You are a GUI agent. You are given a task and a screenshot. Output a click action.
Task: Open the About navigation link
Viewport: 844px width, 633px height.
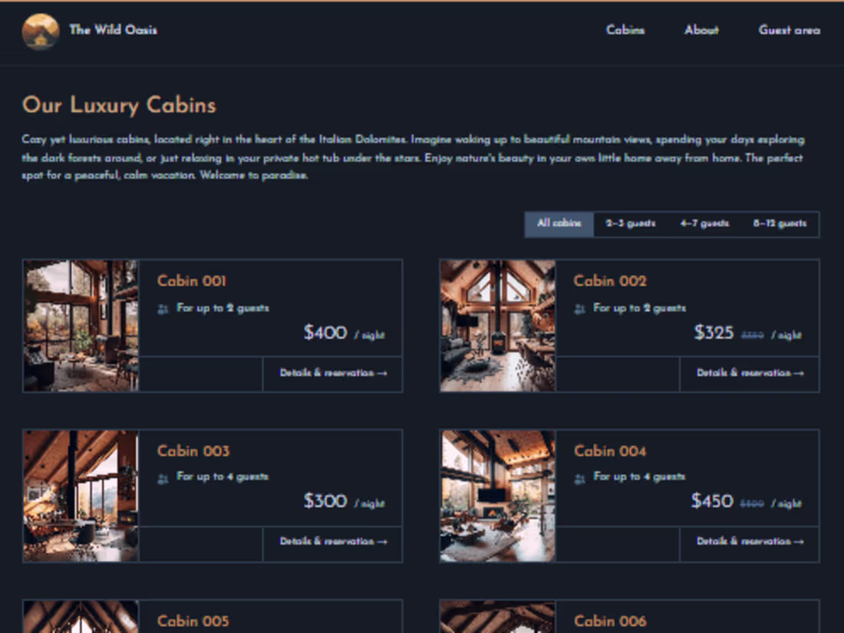point(701,30)
